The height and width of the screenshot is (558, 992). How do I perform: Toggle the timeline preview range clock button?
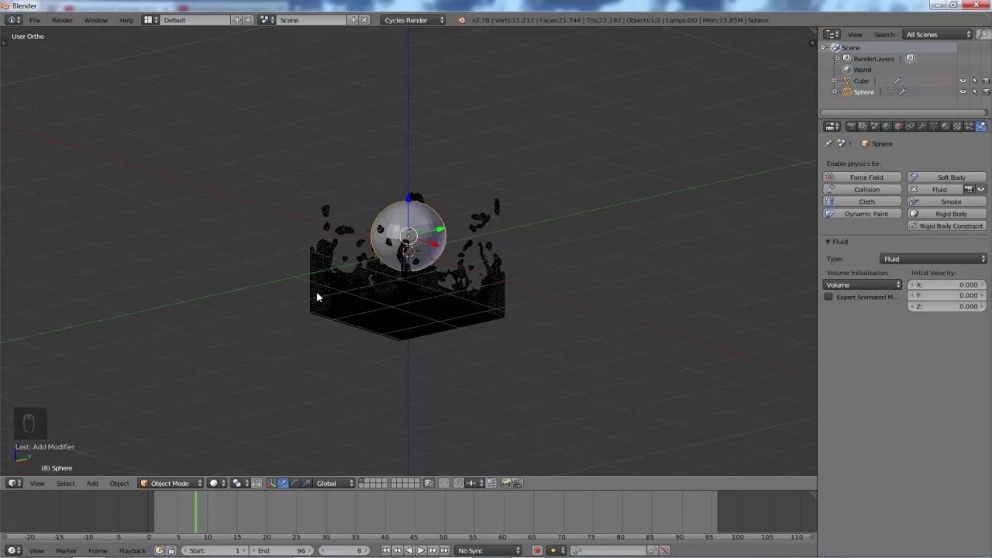pyautogui.click(x=160, y=550)
